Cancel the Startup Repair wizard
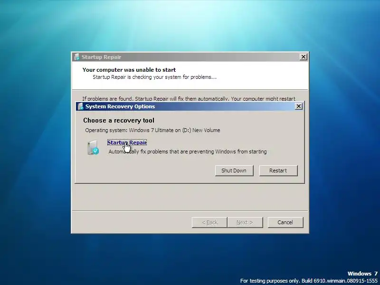Viewport: 380px width, 285px height. (x=285, y=222)
